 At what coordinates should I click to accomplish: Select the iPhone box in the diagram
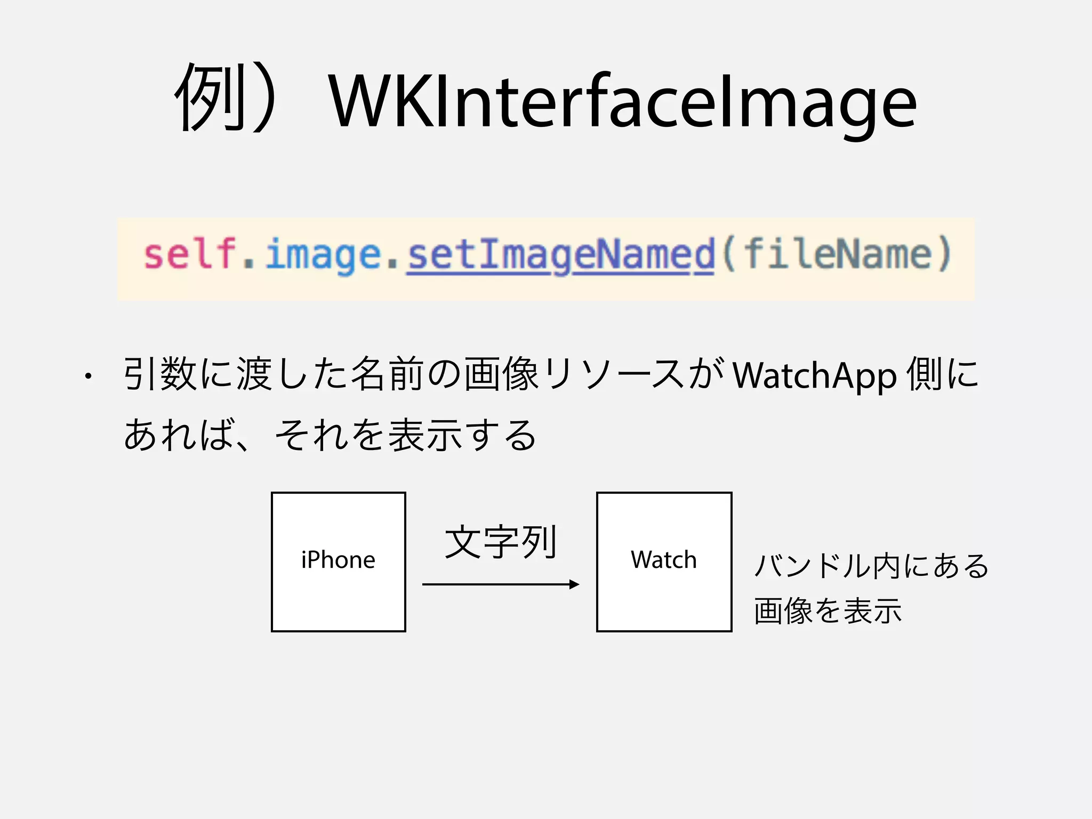[x=339, y=562]
